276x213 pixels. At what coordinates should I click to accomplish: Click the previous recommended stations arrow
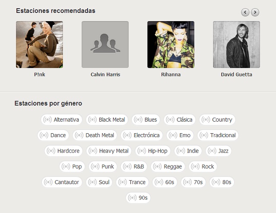coord(245,13)
